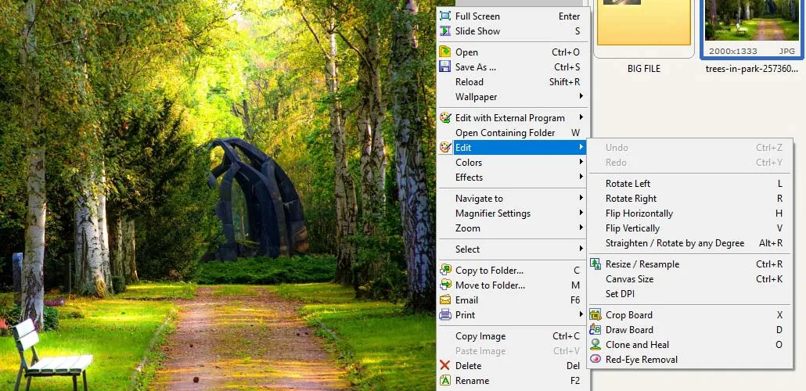806x391 pixels.
Task: Choose Set DPI option
Action: [x=689, y=294]
